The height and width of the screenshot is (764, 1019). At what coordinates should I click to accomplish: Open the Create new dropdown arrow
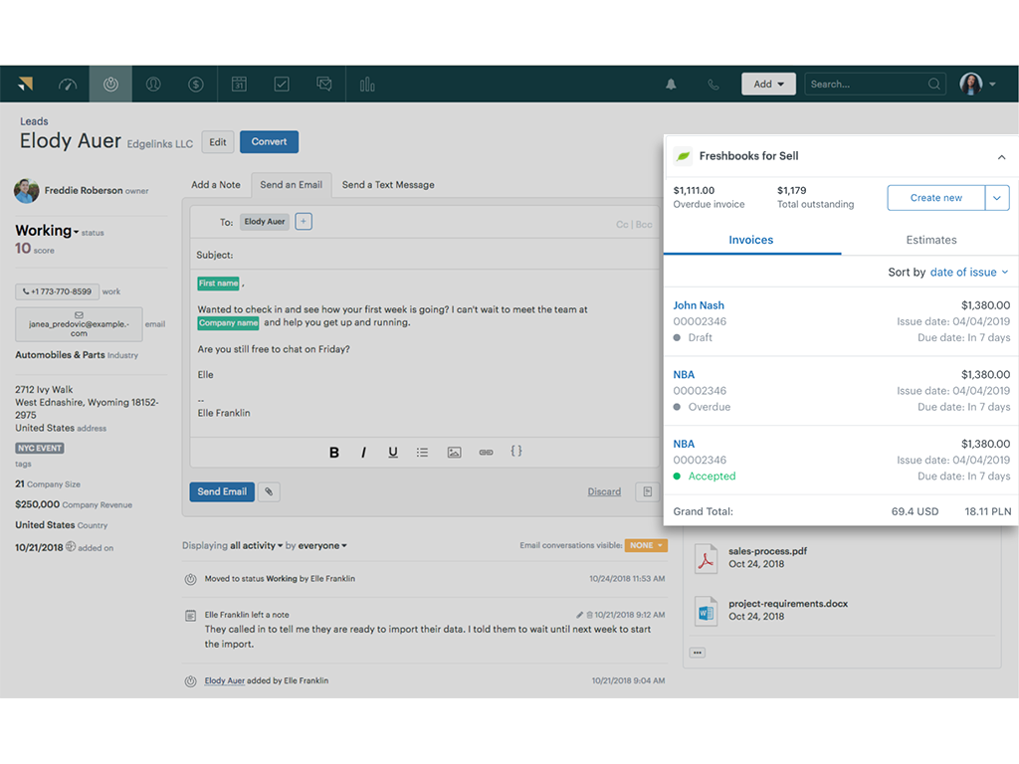pos(997,198)
